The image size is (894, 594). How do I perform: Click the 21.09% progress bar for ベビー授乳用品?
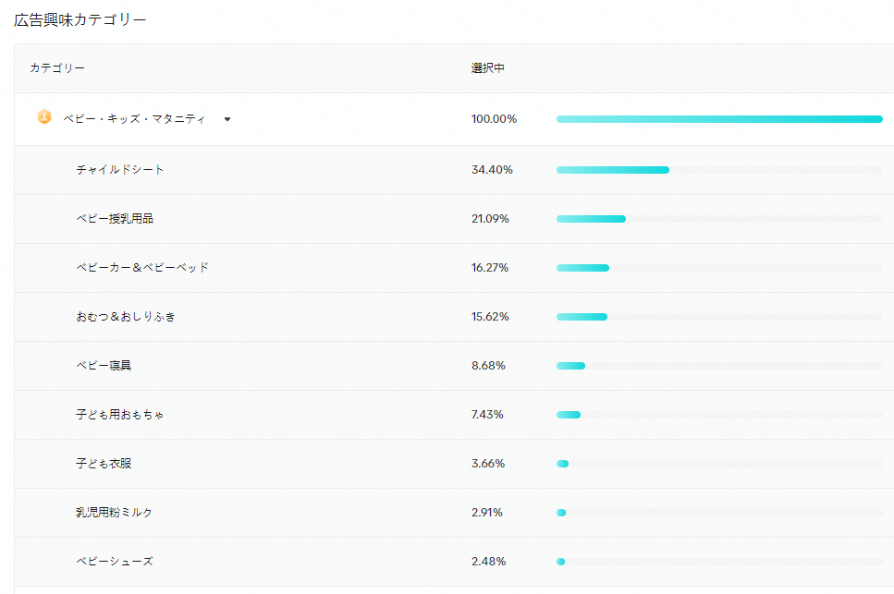pos(591,219)
